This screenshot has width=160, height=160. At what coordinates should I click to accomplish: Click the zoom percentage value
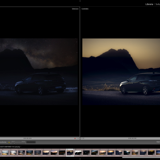pyautogui.click(x=23, y=141)
